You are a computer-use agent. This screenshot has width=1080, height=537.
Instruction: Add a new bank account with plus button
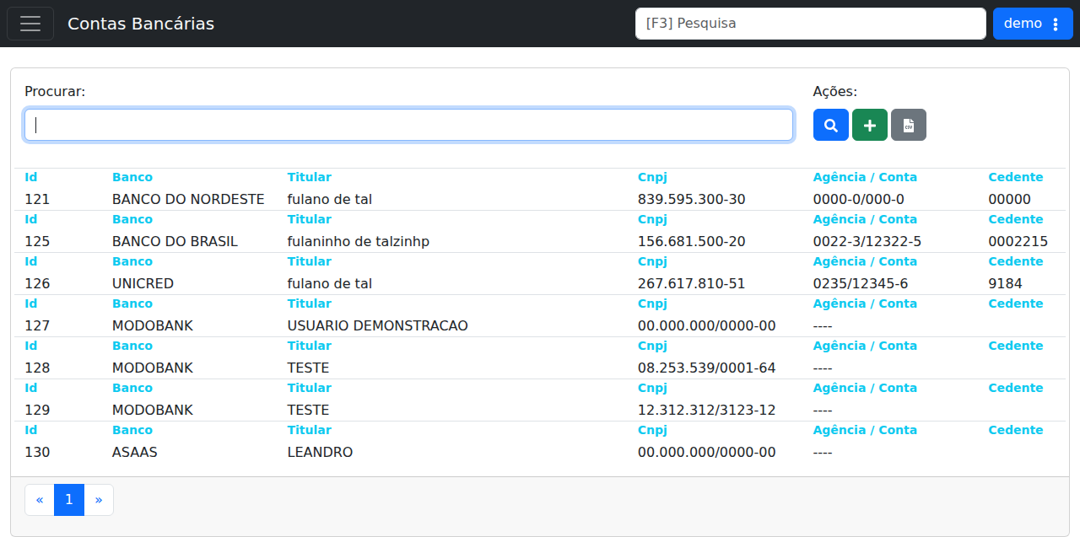pyautogui.click(x=870, y=125)
